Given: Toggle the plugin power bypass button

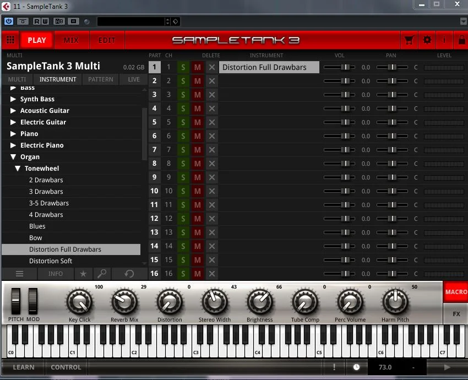Looking at the screenshot, I should point(9,21).
